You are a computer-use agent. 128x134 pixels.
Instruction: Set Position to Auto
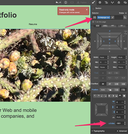103,90
